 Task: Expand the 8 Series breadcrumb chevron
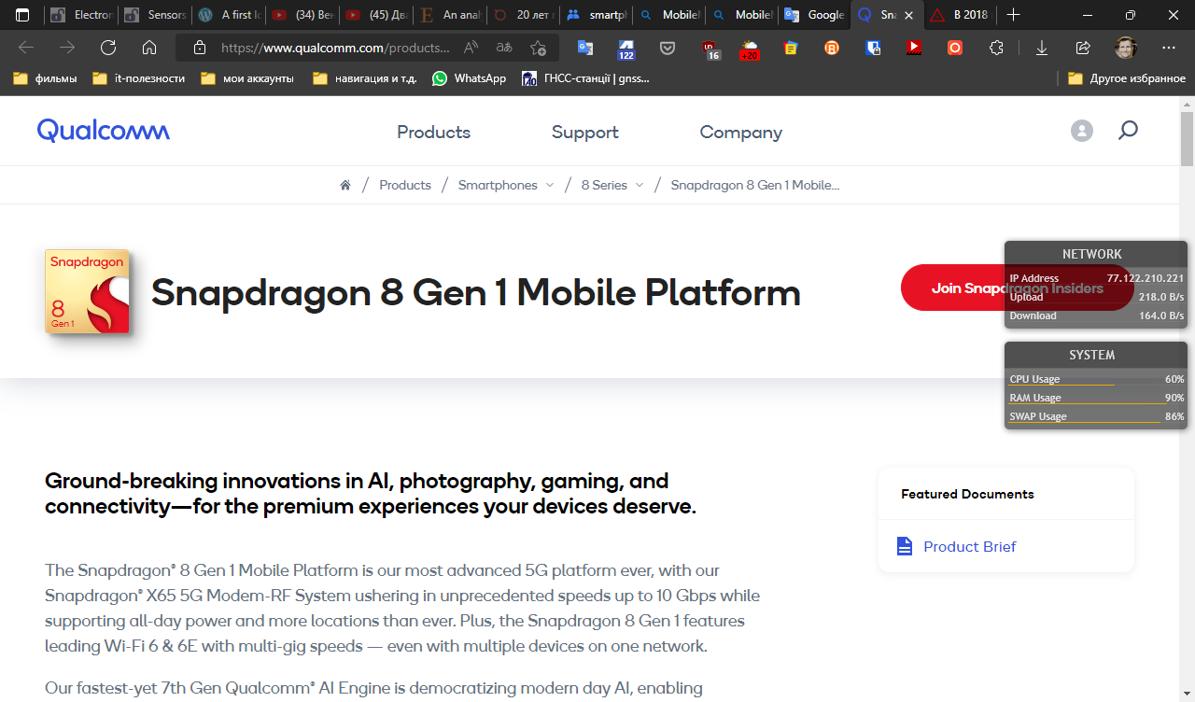(x=640, y=185)
